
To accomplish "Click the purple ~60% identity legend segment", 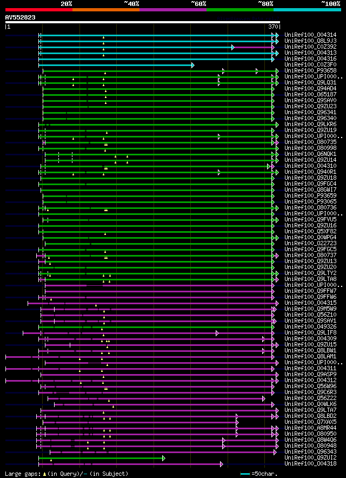I will (x=173, y=10).
